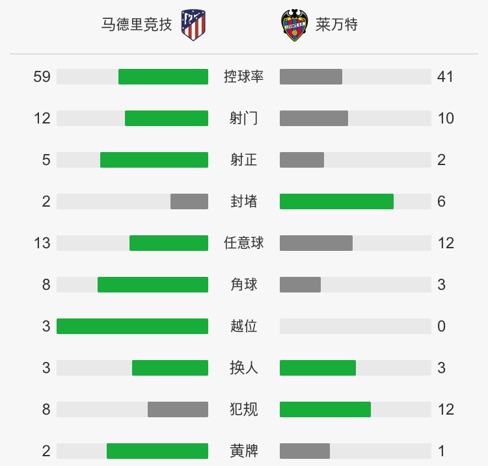Select the 控球率 stat label

(244, 77)
